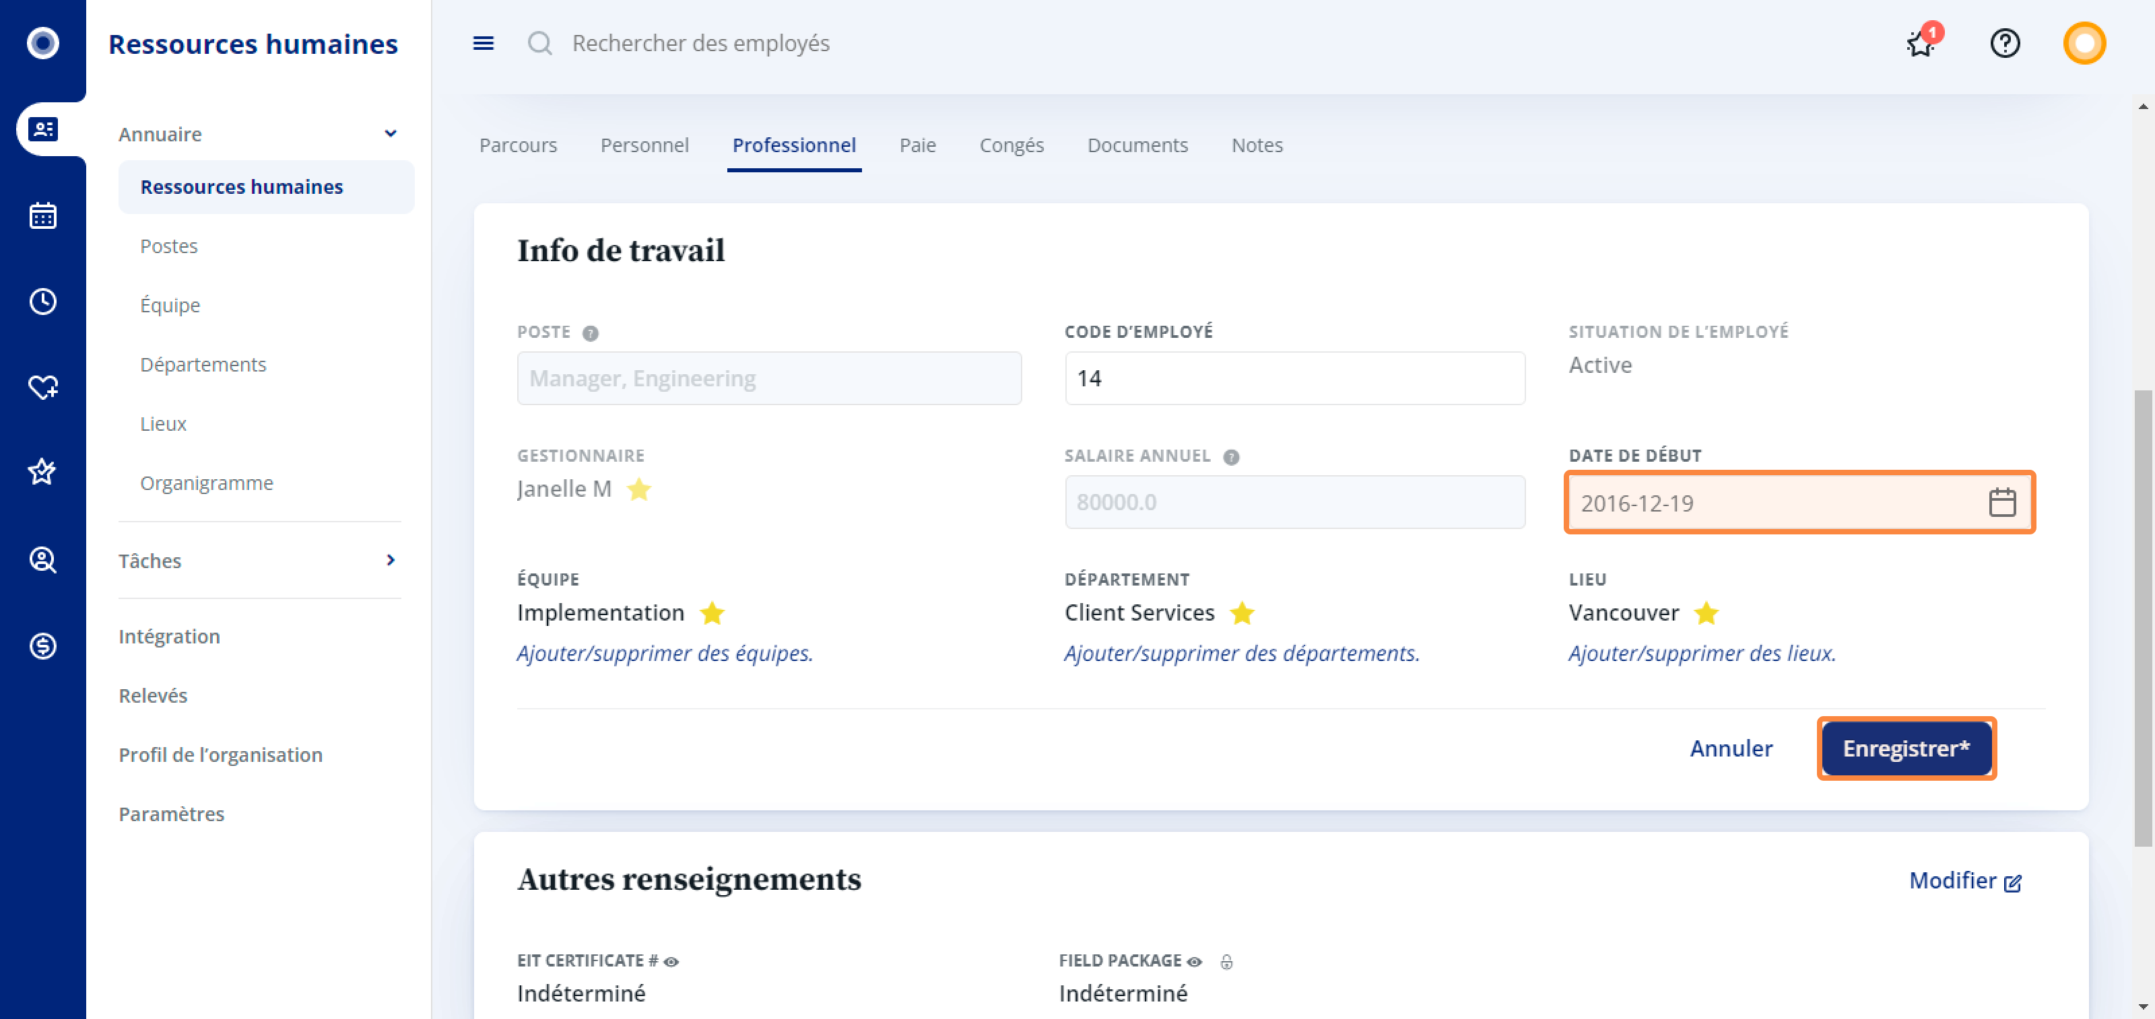Open Relevés in the sidebar
Viewport: 2155px width, 1019px height.
153,695
